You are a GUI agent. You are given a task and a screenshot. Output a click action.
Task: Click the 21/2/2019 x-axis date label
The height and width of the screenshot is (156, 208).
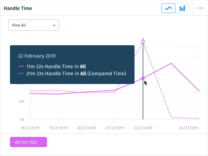[115, 128]
